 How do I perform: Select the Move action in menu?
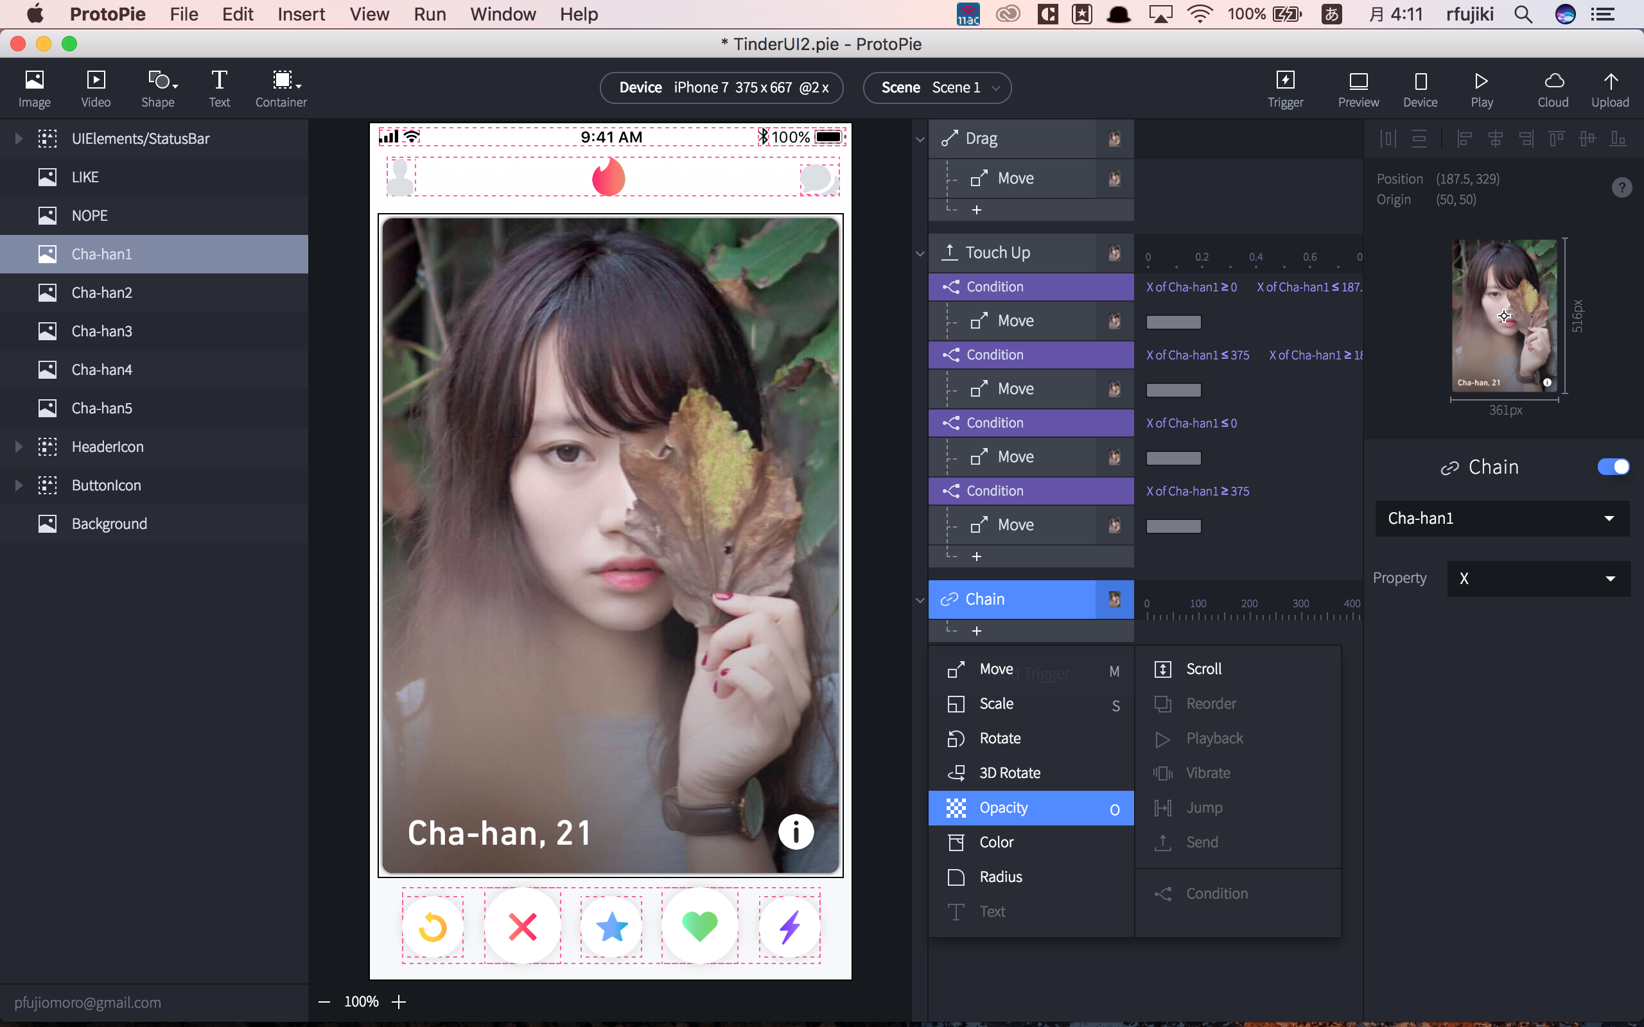[x=995, y=668]
